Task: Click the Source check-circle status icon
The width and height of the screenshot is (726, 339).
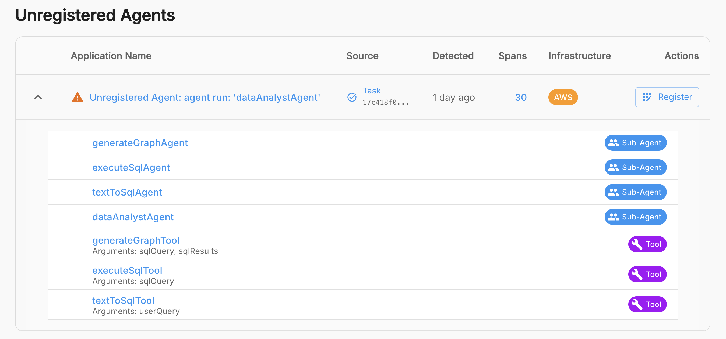Action: (352, 97)
